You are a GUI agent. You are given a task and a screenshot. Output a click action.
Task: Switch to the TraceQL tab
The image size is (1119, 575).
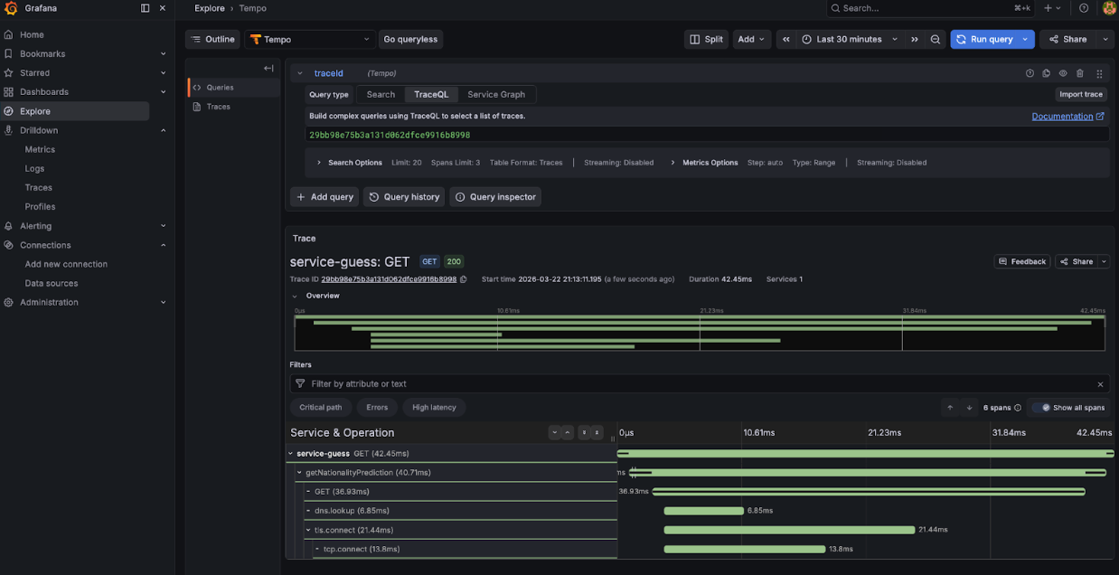pyautogui.click(x=431, y=94)
